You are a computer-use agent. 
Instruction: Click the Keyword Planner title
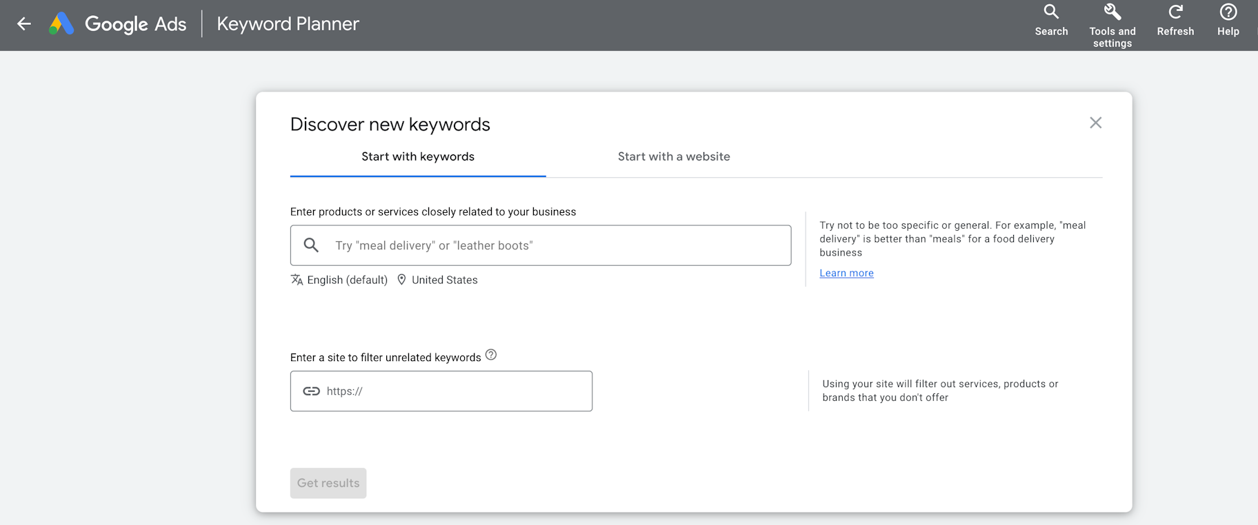click(288, 24)
